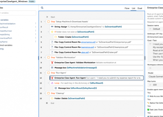This screenshot has width=163, height=117.
Task: Collapse the Cleanup step on line 15
Action: pyautogui.click(x=45, y=93)
